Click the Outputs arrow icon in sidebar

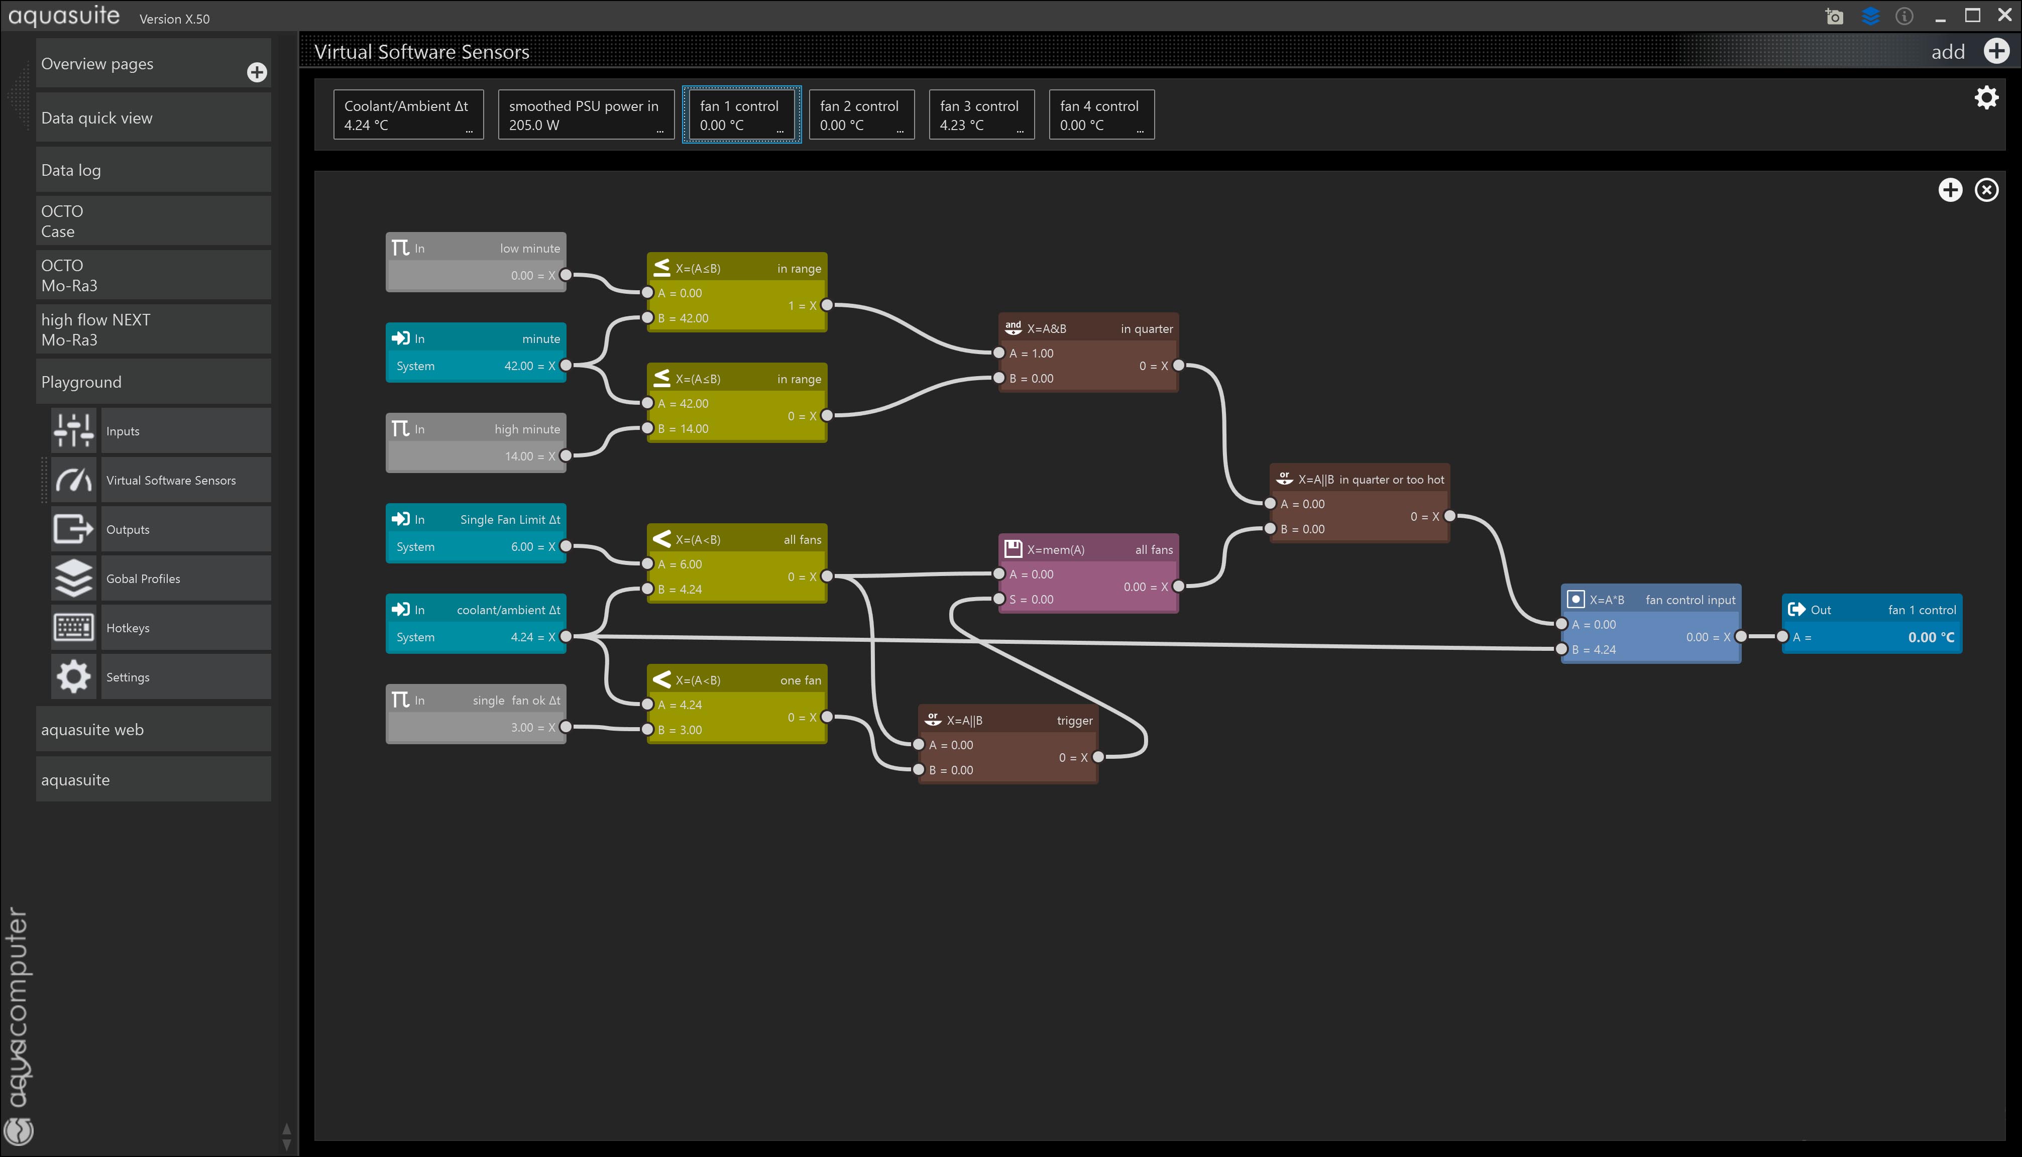click(x=74, y=529)
